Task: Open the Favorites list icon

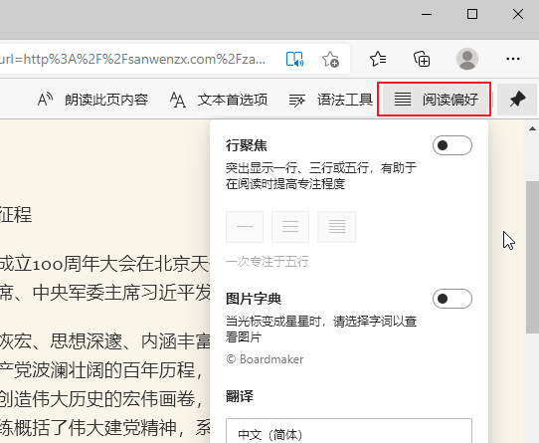Action: click(x=378, y=59)
